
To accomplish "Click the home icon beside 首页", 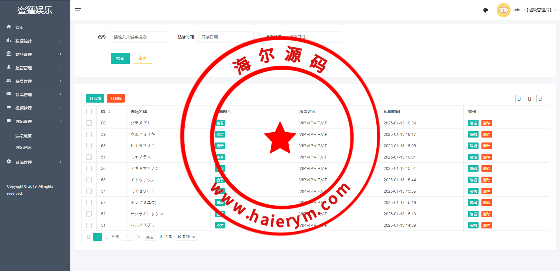I will [9, 27].
